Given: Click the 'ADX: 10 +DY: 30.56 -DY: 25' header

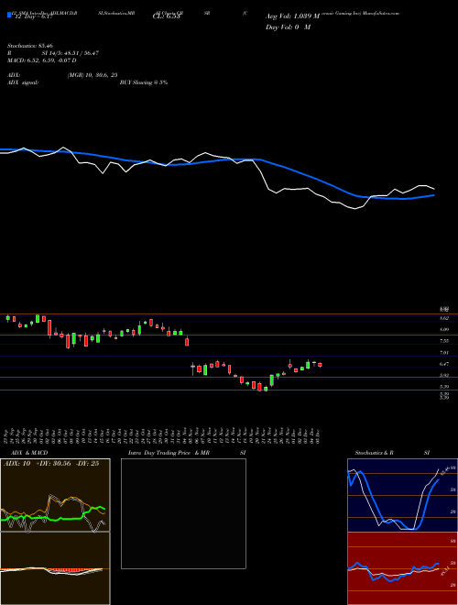Looking at the screenshot, I should coord(51,464).
